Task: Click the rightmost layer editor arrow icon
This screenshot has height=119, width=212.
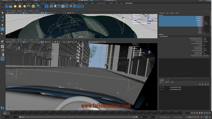Action: click(208, 84)
